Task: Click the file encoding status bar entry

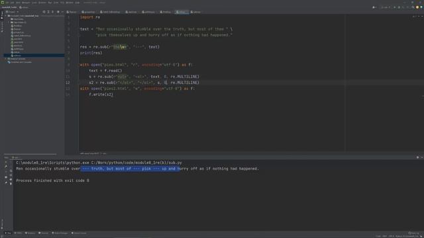Action: click(392, 237)
